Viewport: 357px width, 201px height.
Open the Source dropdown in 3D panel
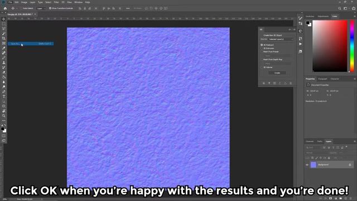pyautogui.click(x=281, y=39)
